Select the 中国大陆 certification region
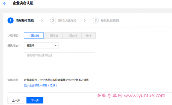This screenshot has height=105, width=172. point(34,36)
